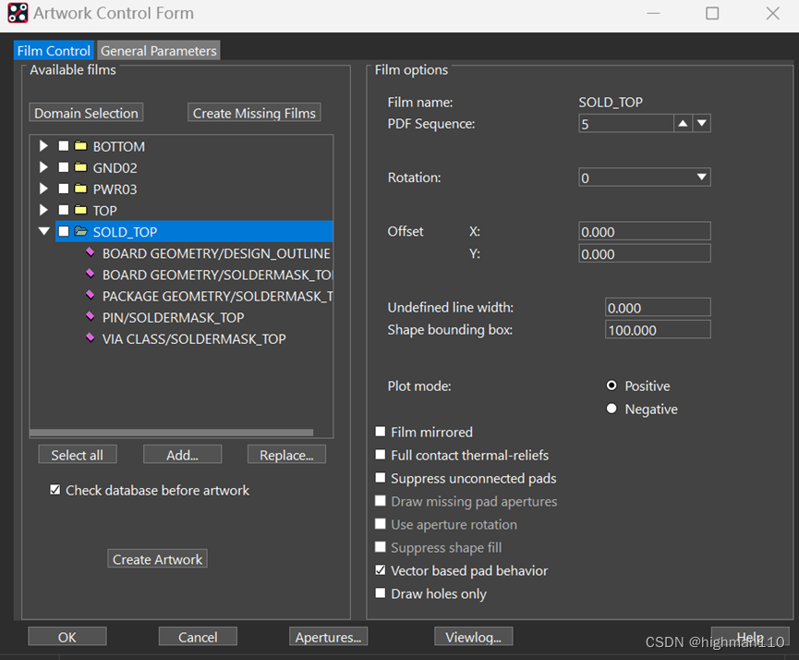This screenshot has height=660, width=799.
Task: Click the PWR03 folder icon
Action: coord(80,189)
